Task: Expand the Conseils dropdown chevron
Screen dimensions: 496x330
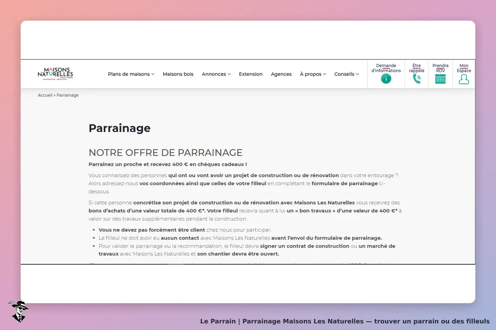Action: point(357,74)
